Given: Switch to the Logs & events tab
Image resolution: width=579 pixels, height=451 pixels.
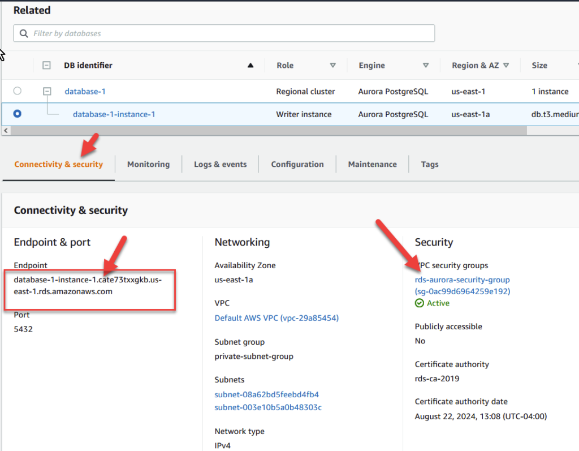Looking at the screenshot, I should click(220, 165).
